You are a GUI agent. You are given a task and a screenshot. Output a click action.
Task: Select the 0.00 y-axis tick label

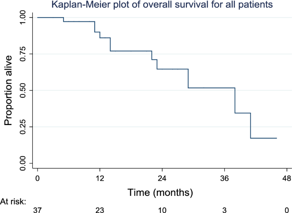click(25, 163)
